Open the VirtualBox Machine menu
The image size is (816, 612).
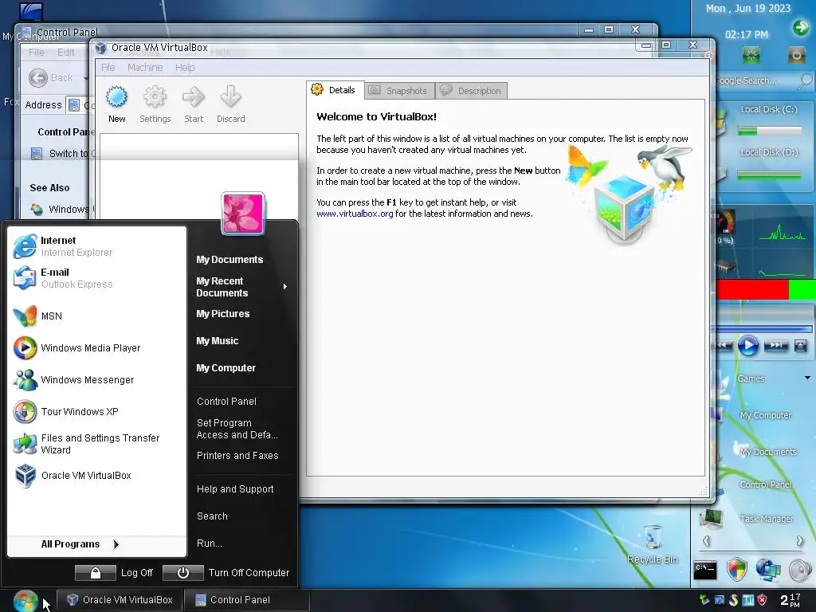pyautogui.click(x=145, y=67)
